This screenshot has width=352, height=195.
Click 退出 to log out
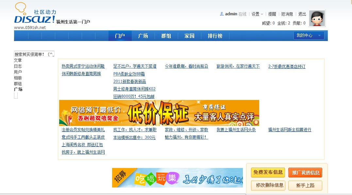tap(302, 14)
